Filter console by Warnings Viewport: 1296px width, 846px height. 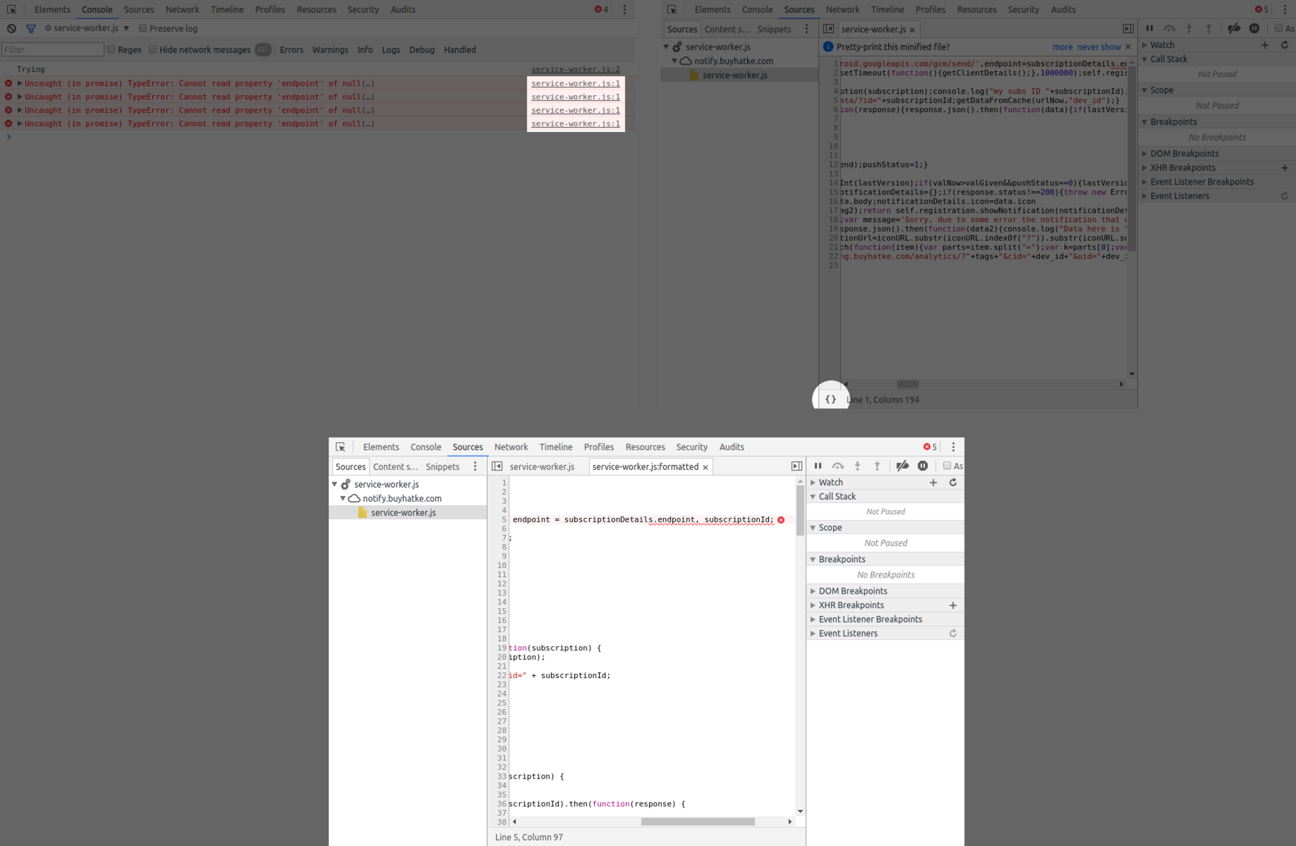coord(330,50)
